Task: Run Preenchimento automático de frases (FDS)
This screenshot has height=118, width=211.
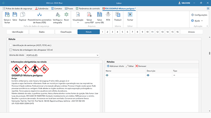Action: point(39,15)
